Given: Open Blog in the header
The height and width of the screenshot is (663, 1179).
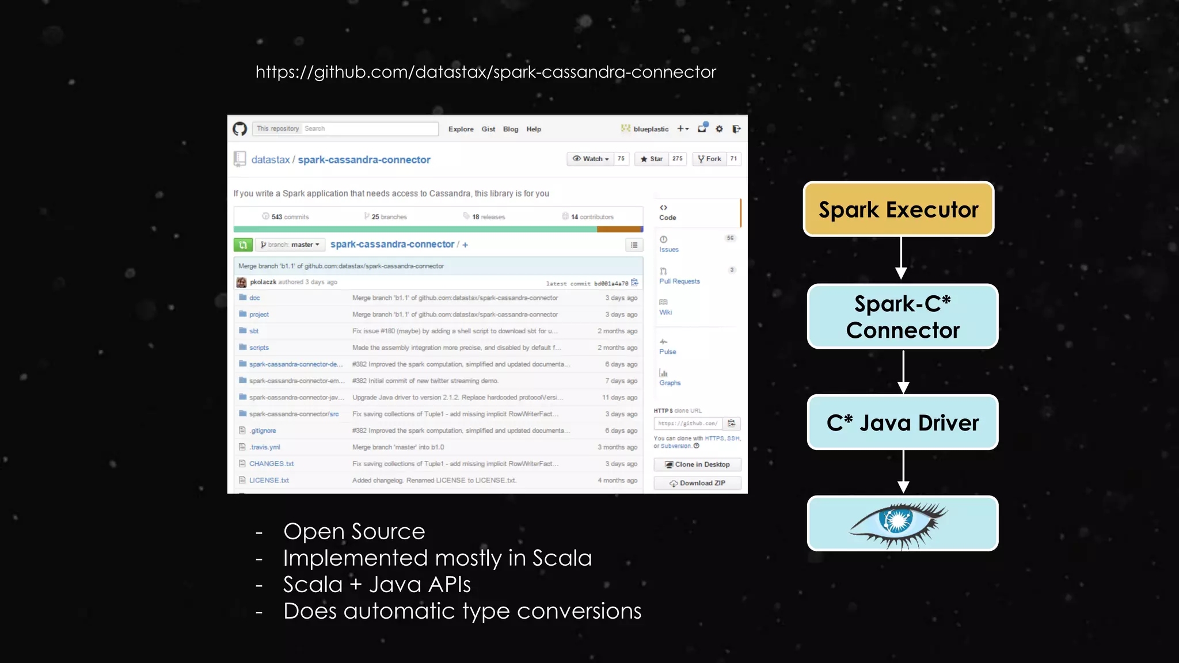Looking at the screenshot, I should (x=510, y=129).
